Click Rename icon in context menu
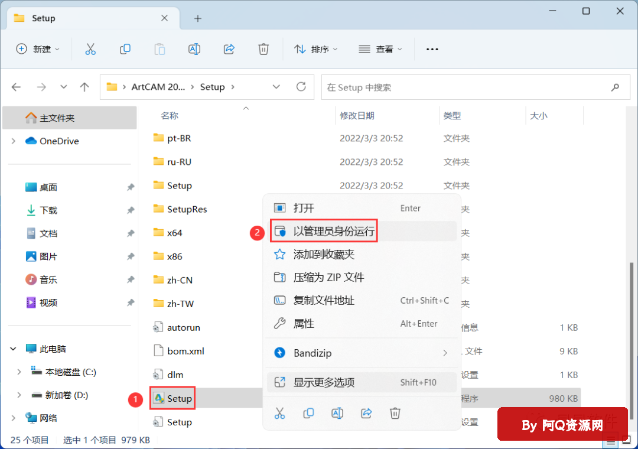Screen dimensions: 638x449 coord(337,413)
